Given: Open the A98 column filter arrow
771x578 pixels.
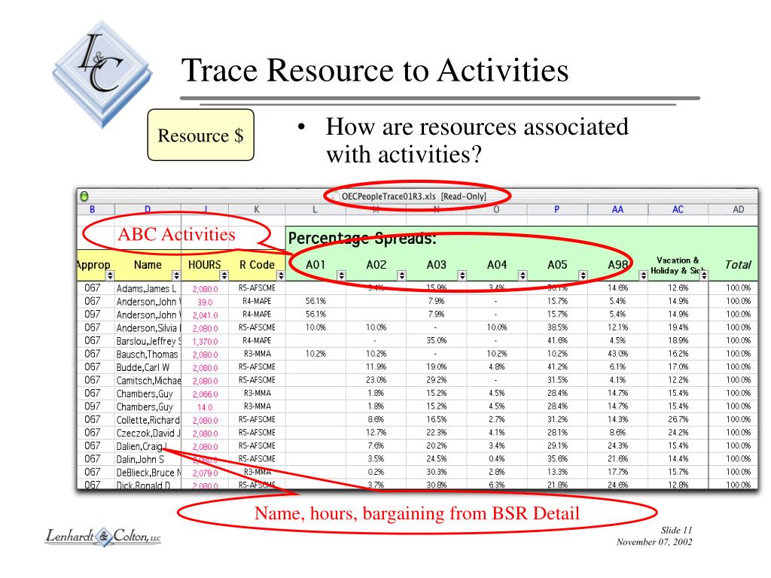Looking at the screenshot, I should pos(643,275).
